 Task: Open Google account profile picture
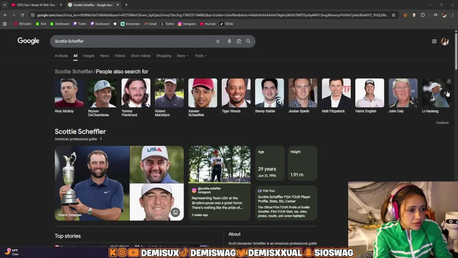click(445, 41)
